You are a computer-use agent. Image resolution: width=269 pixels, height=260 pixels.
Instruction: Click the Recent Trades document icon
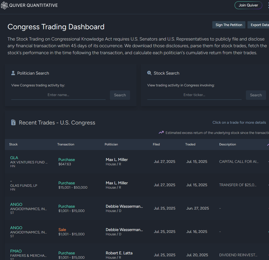[x=13, y=122]
